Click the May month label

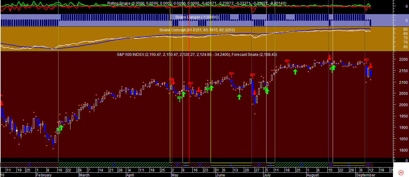[174, 175]
